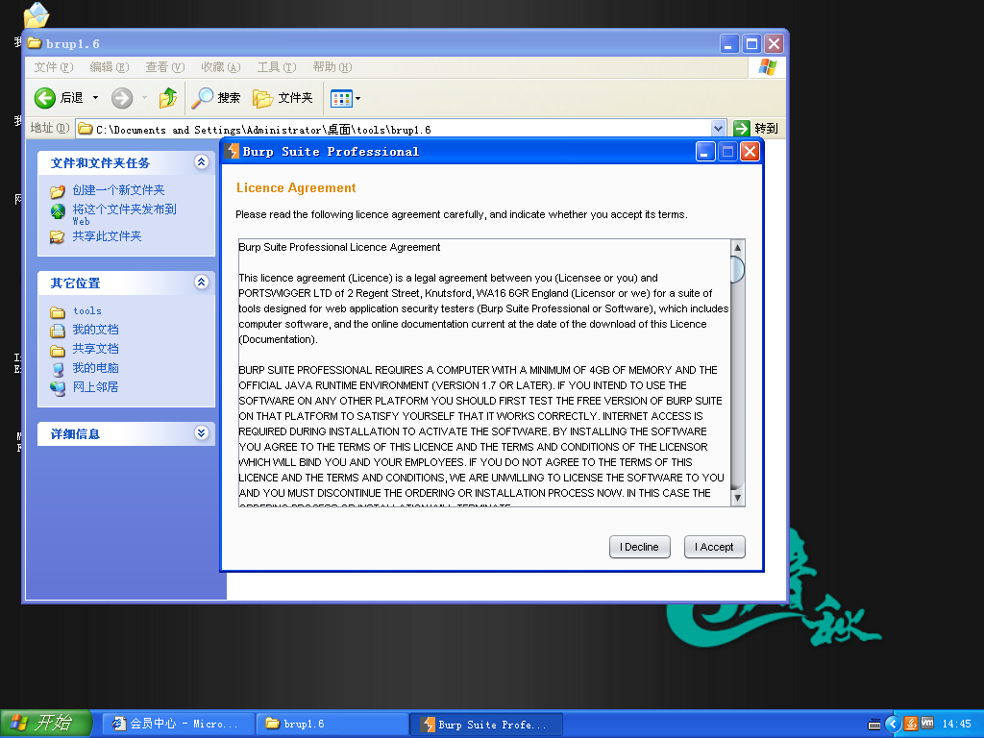Screen dimensions: 984x738
Task: Expand the 详细信息 panel
Action: tap(202, 433)
